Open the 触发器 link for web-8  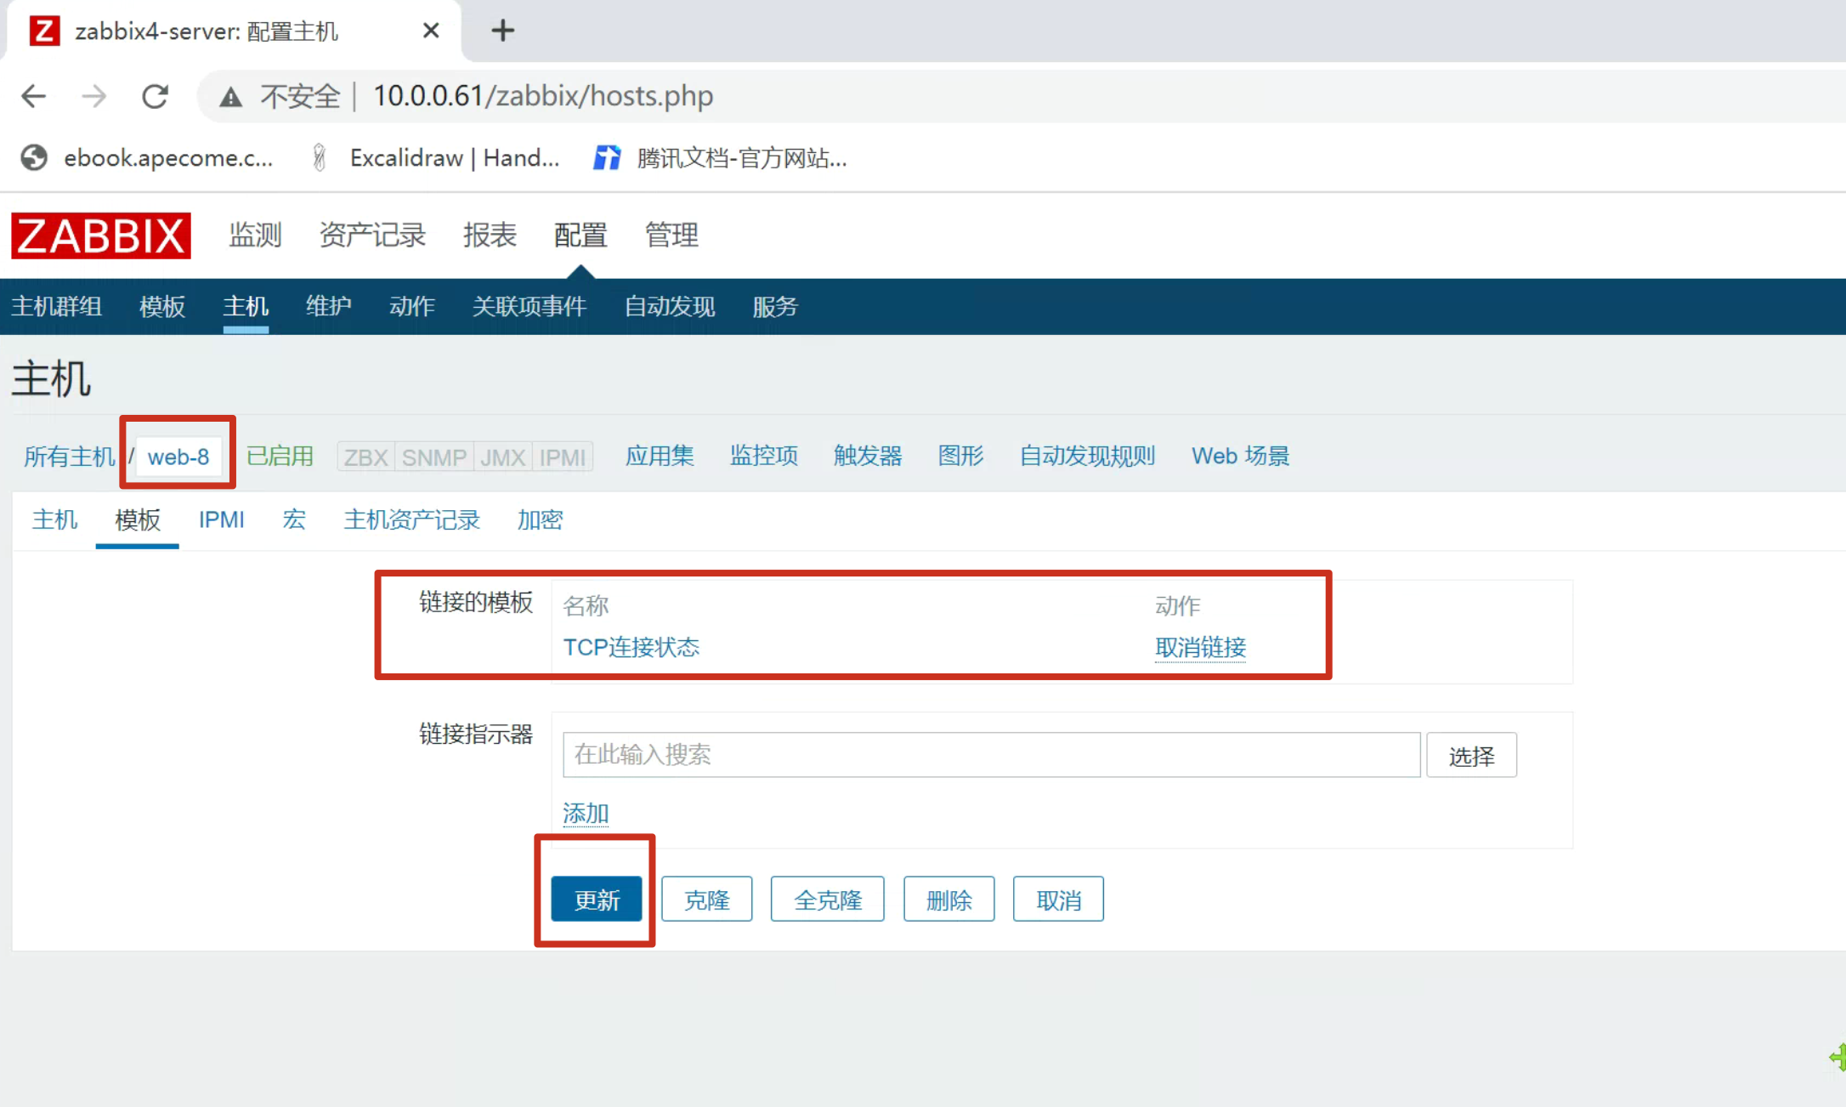coord(867,457)
